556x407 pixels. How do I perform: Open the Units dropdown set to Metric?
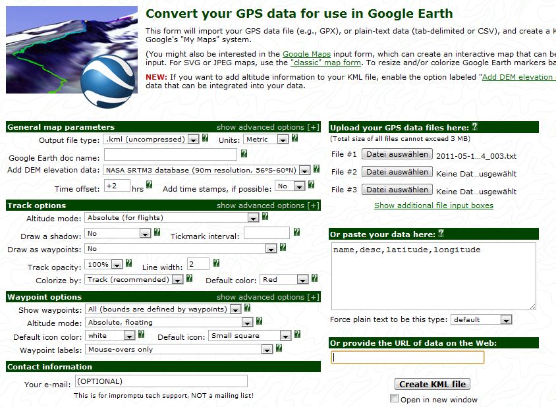coord(265,140)
